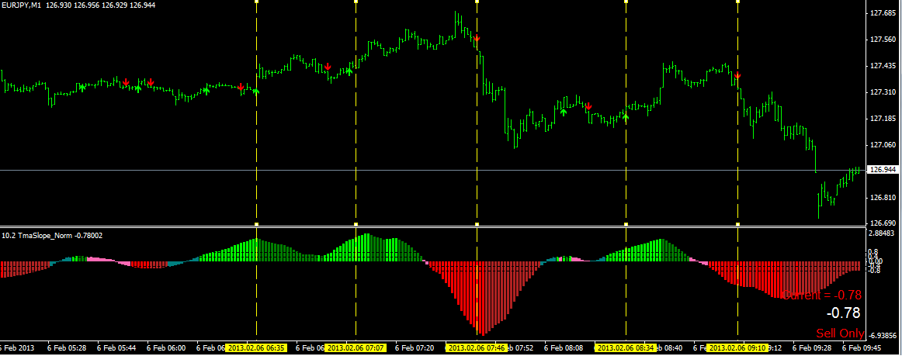Select the 2013.02.06 07:46 time marker label
This screenshot has width=902, height=356.
point(477,348)
